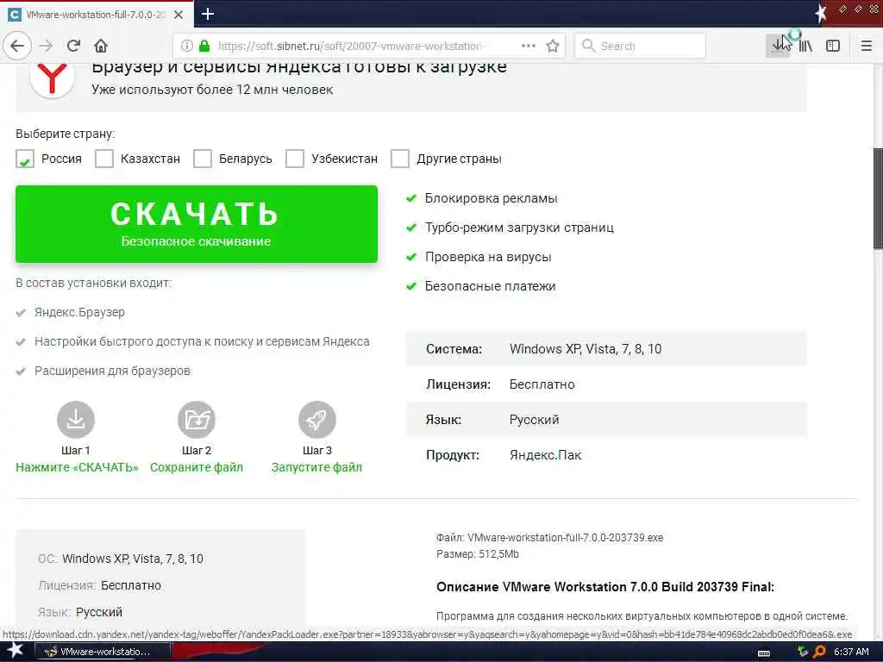
Task: Show site information in address bar
Action: click(187, 46)
